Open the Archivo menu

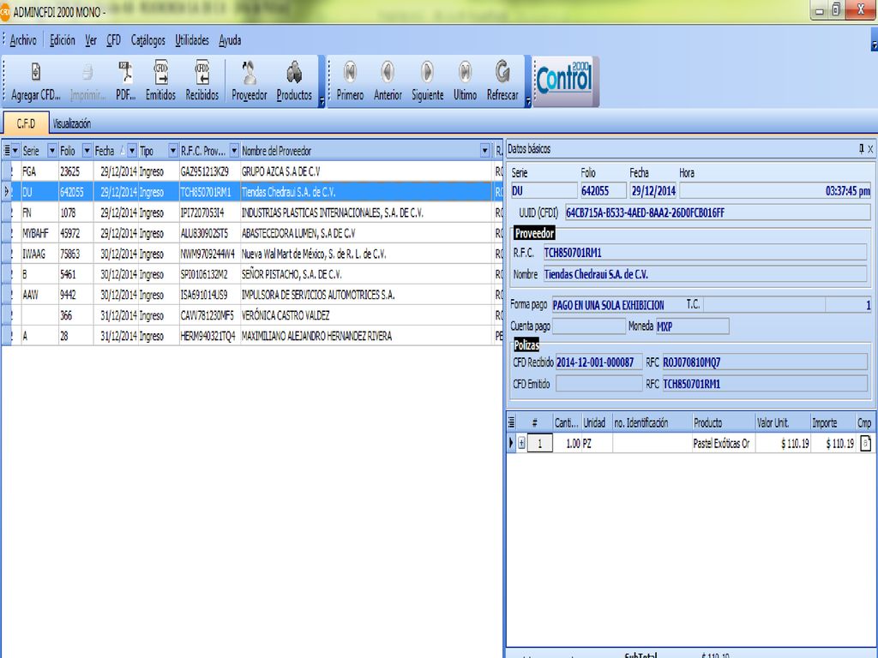tap(23, 40)
